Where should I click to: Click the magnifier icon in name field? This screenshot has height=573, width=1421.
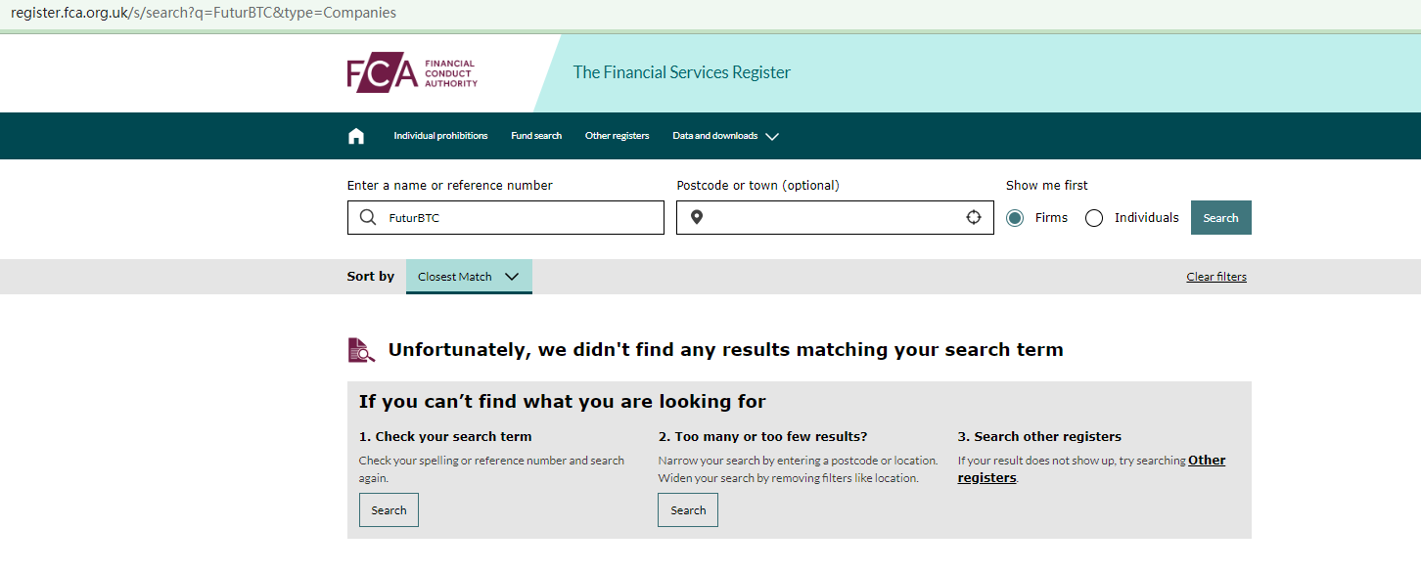click(368, 218)
